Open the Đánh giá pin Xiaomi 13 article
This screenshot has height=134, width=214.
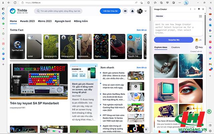pyautogui.click(x=83, y=88)
